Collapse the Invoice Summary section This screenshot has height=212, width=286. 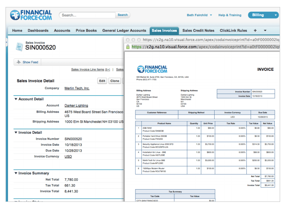(x=16, y=173)
